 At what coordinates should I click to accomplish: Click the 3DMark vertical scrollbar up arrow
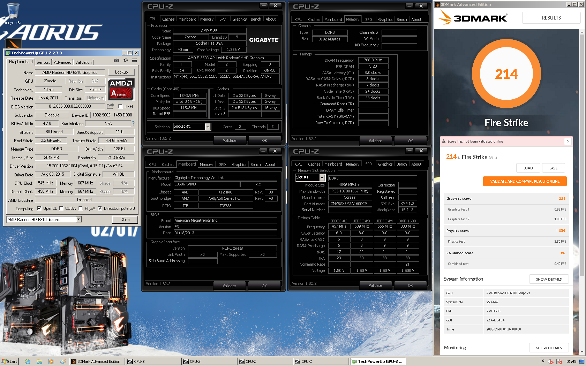click(x=581, y=32)
